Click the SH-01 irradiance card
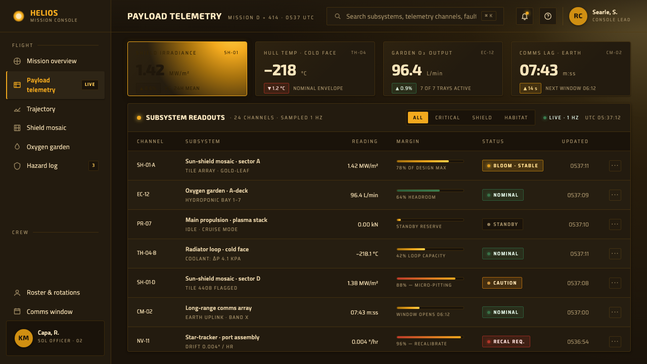Viewport: 647px width, 364px height. click(187, 69)
